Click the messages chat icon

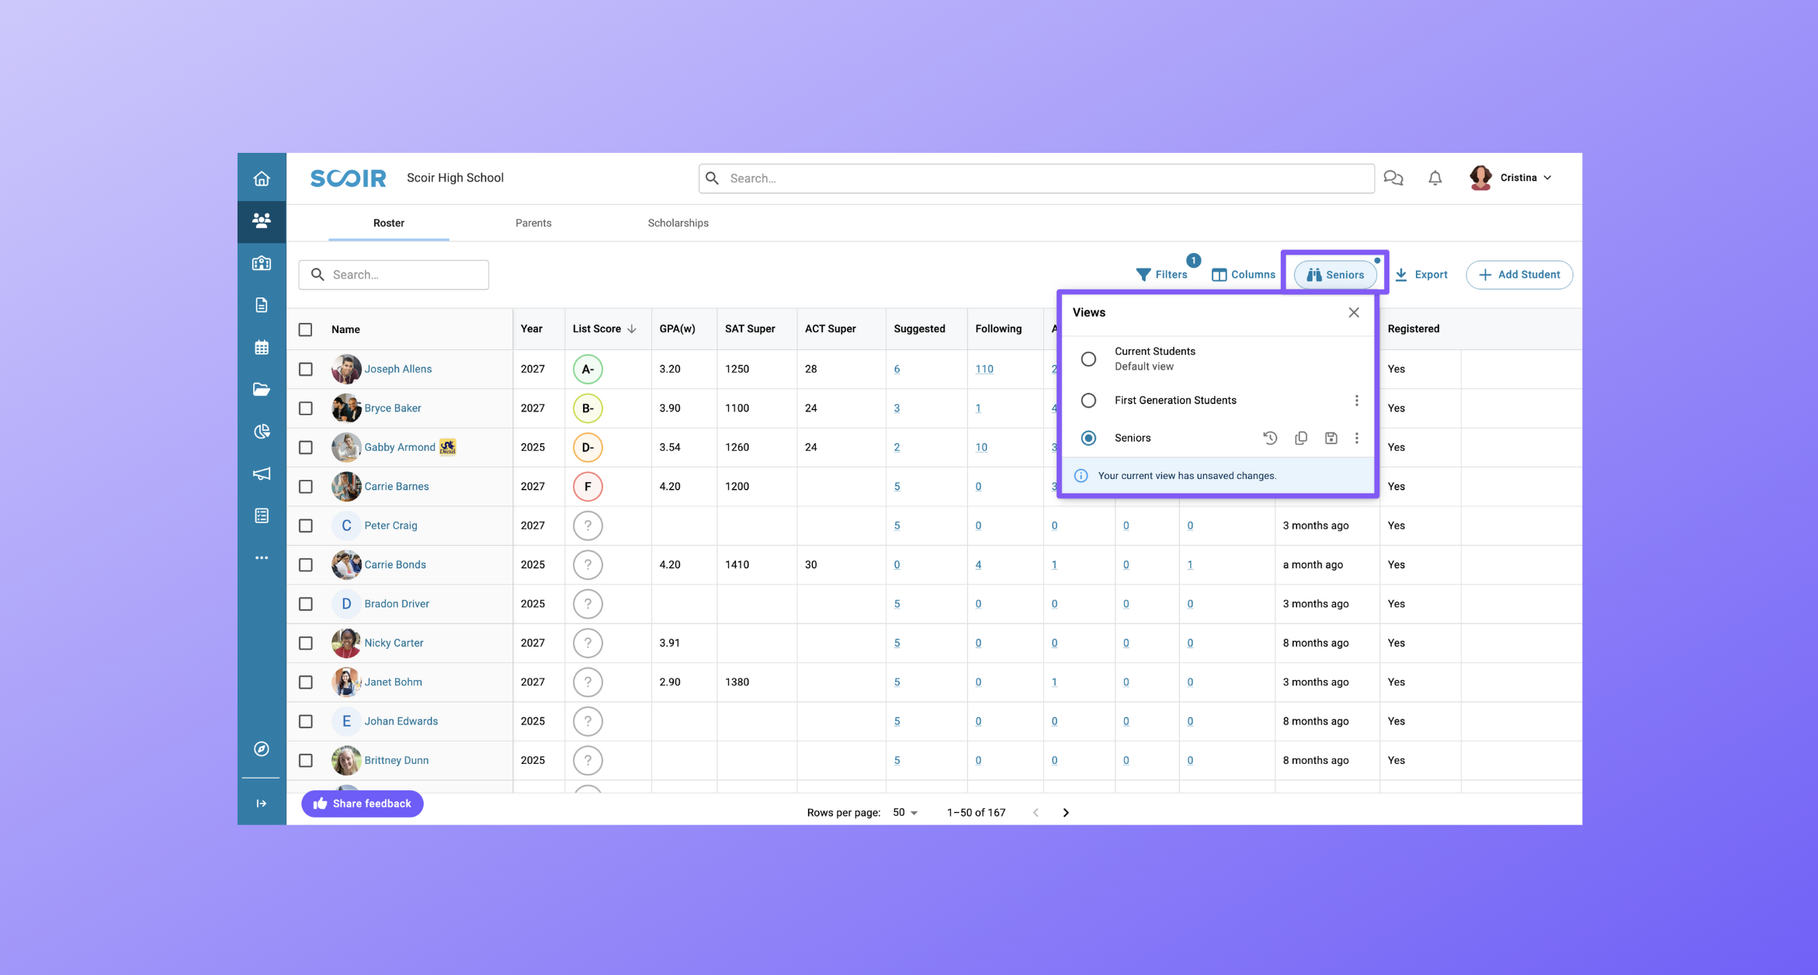(1395, 178)
